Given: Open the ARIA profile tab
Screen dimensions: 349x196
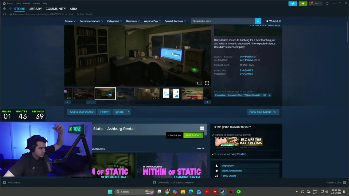Looking at the screenshot, I should pos(73,9).
